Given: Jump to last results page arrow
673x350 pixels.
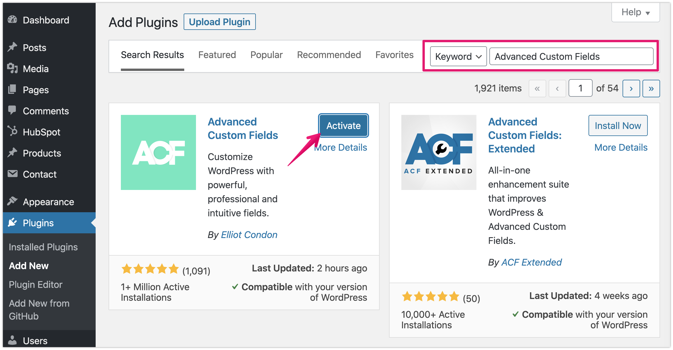Looking at the screenshot, I should click(x=651, y=89).
